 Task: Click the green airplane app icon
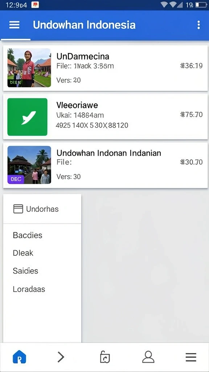click(x=28, y=117)
